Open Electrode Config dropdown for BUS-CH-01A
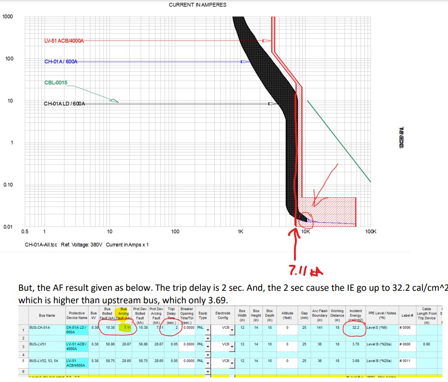Screen dimensions: 448x382 tap(232, 330)
